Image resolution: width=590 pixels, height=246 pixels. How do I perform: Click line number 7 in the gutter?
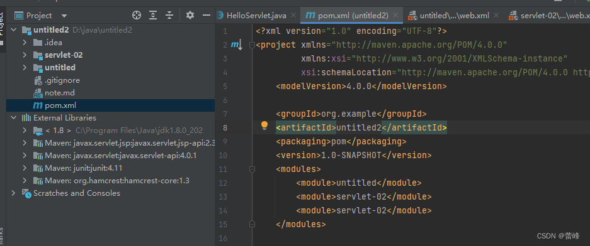[x=225, y=114]
